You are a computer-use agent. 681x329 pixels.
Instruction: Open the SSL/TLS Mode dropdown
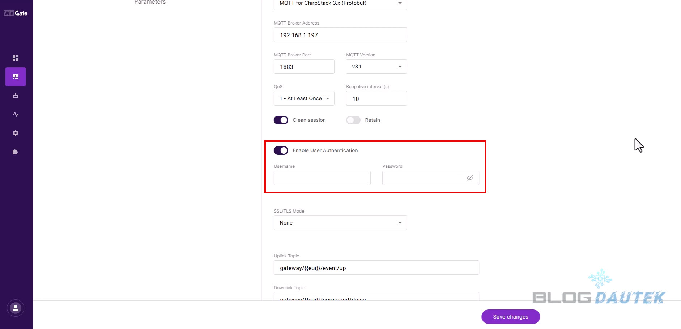point(340,223)
